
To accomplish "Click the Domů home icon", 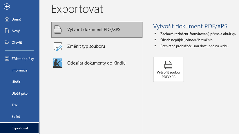I will (x=7, y=19).
